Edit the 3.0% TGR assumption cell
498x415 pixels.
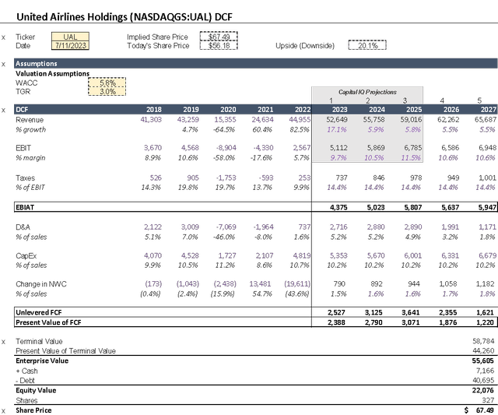pos(107,92)
